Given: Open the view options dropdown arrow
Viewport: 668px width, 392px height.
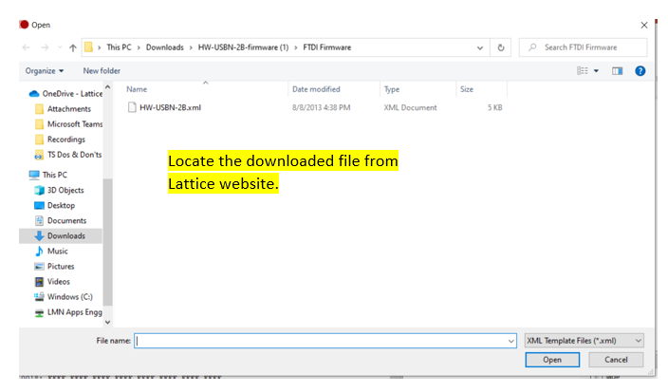Looking at the screenshot, I should pos(596,71).
